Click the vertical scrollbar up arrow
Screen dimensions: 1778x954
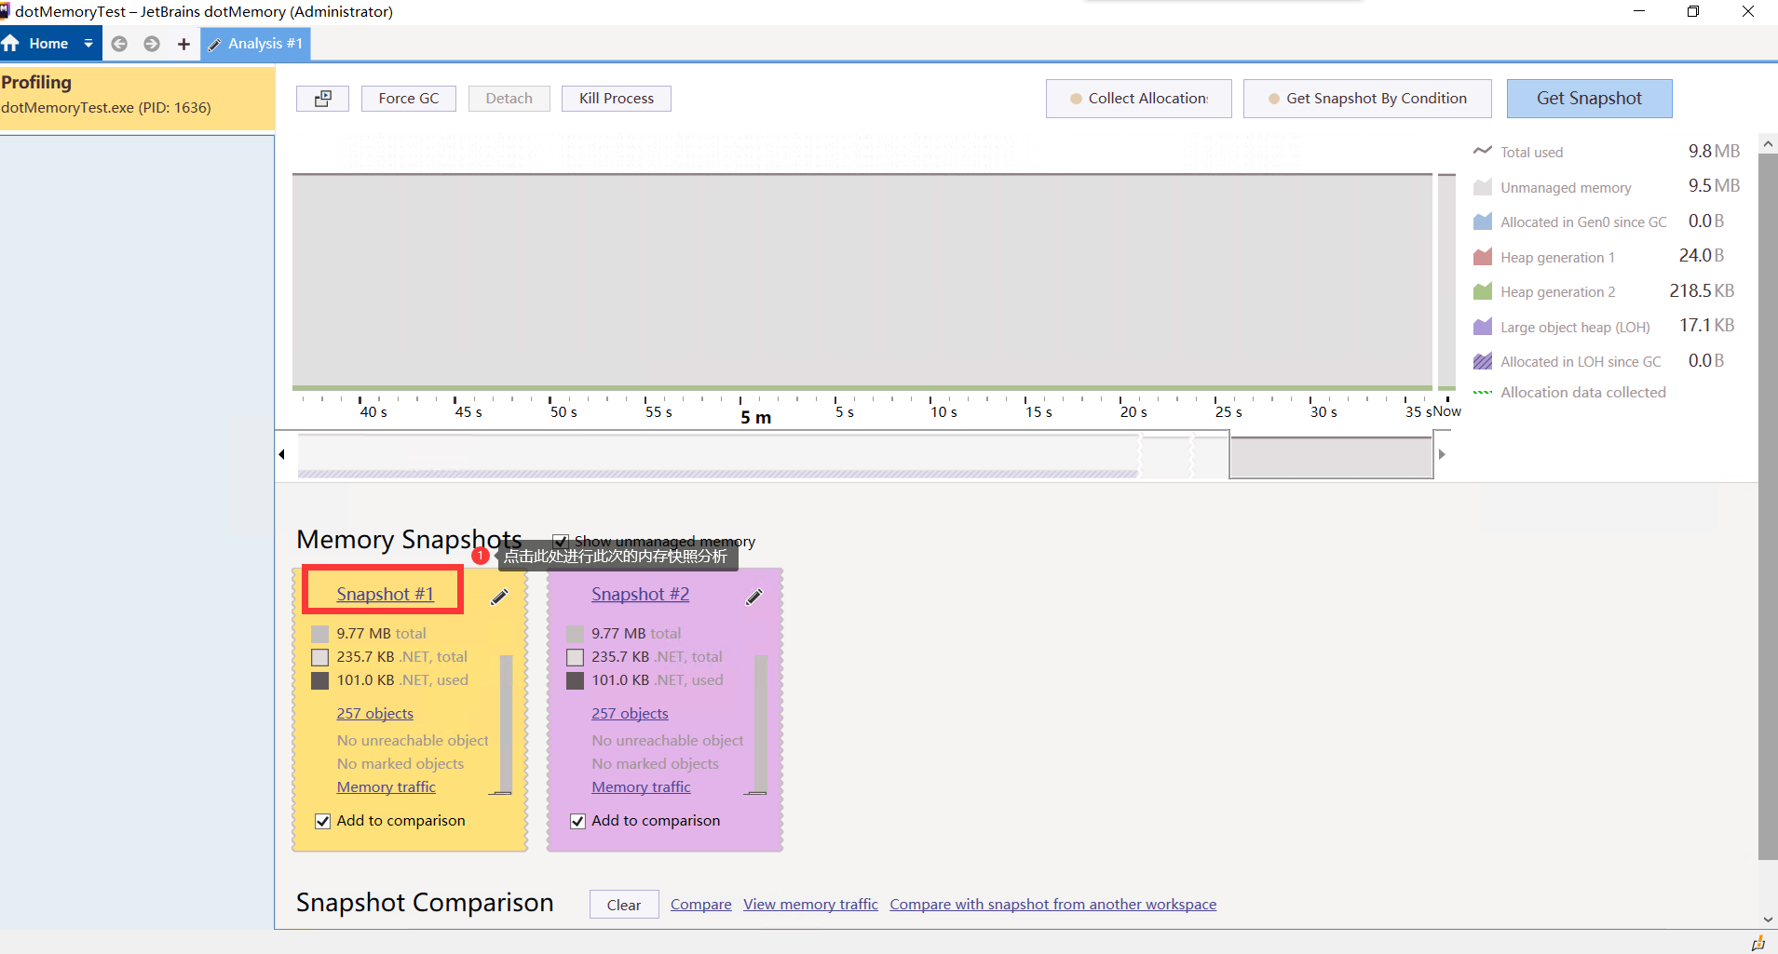1768,144
